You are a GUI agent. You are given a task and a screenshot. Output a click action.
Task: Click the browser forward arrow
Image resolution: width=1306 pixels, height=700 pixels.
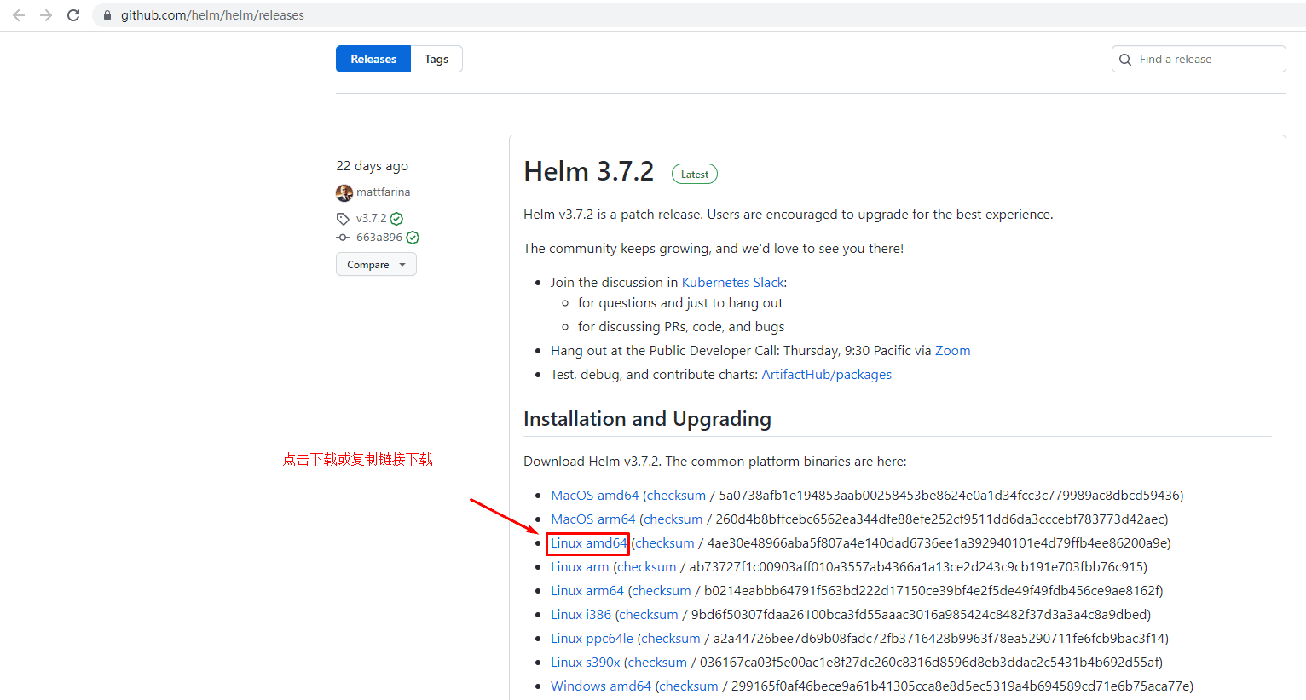[46, 15]
